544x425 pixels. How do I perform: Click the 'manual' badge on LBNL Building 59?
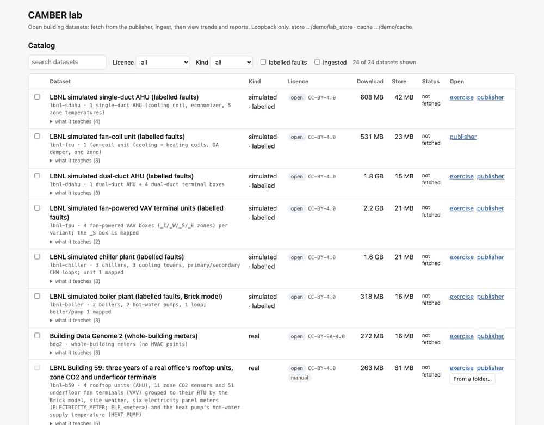coord(299,378)
